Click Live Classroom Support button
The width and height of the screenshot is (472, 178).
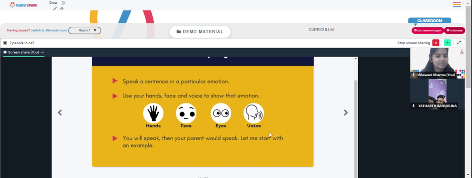(x=428, y=30)
